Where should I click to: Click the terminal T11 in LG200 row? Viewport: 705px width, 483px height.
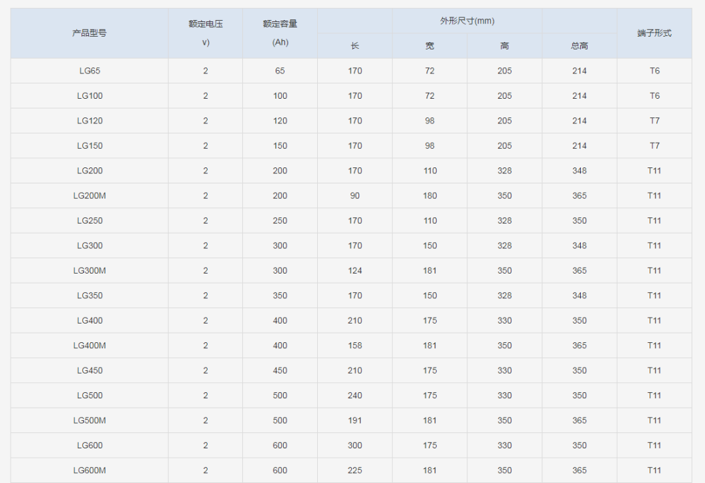(654, 171)
